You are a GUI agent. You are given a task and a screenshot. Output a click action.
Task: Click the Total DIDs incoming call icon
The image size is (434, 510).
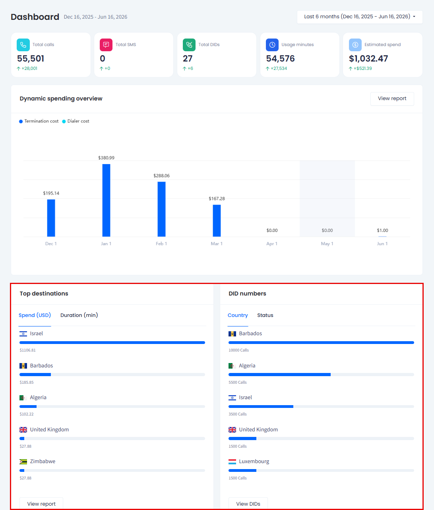click(x=189, y=45)
